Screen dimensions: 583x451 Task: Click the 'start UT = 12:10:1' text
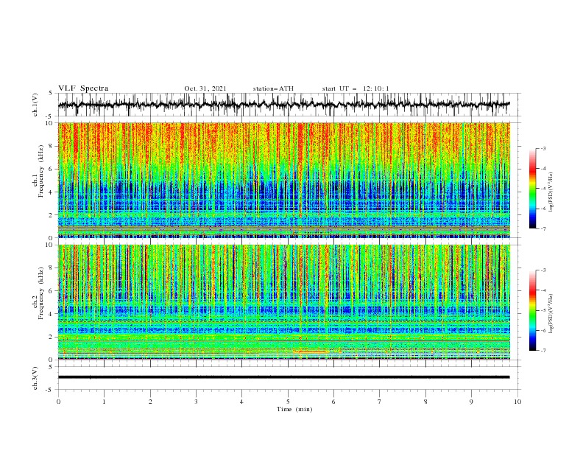pos(356,88)
